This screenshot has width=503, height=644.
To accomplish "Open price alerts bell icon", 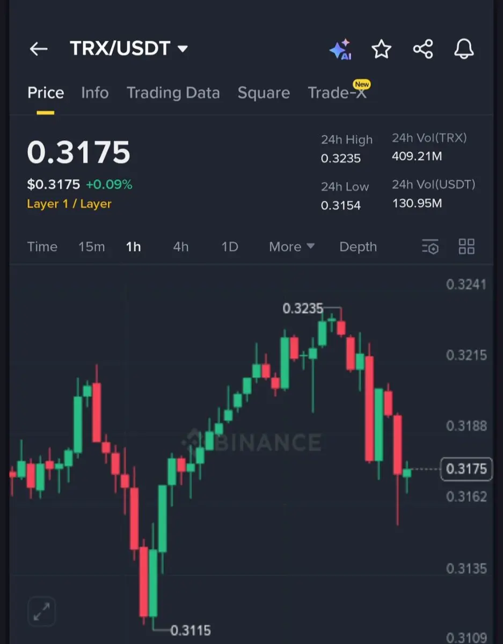I will tap(464, 49).
